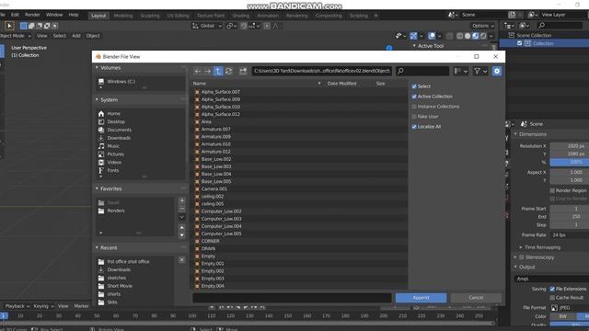This screenshot has height=331, width=589.
Task: Enable the Render Region checkbox
Action: click(552, 190)
